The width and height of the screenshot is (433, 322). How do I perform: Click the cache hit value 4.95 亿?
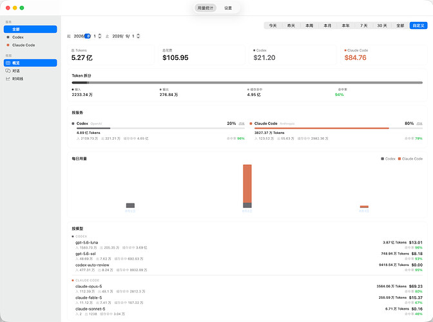pyautogui.click(x=254, y=95)
